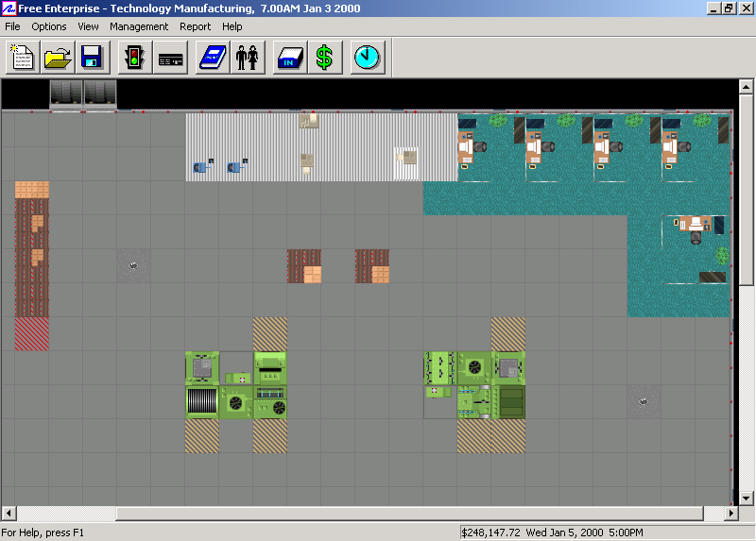Close the Free Enterprise window
Viewport: 756px width, 541px height.
(x=745, y=8)
